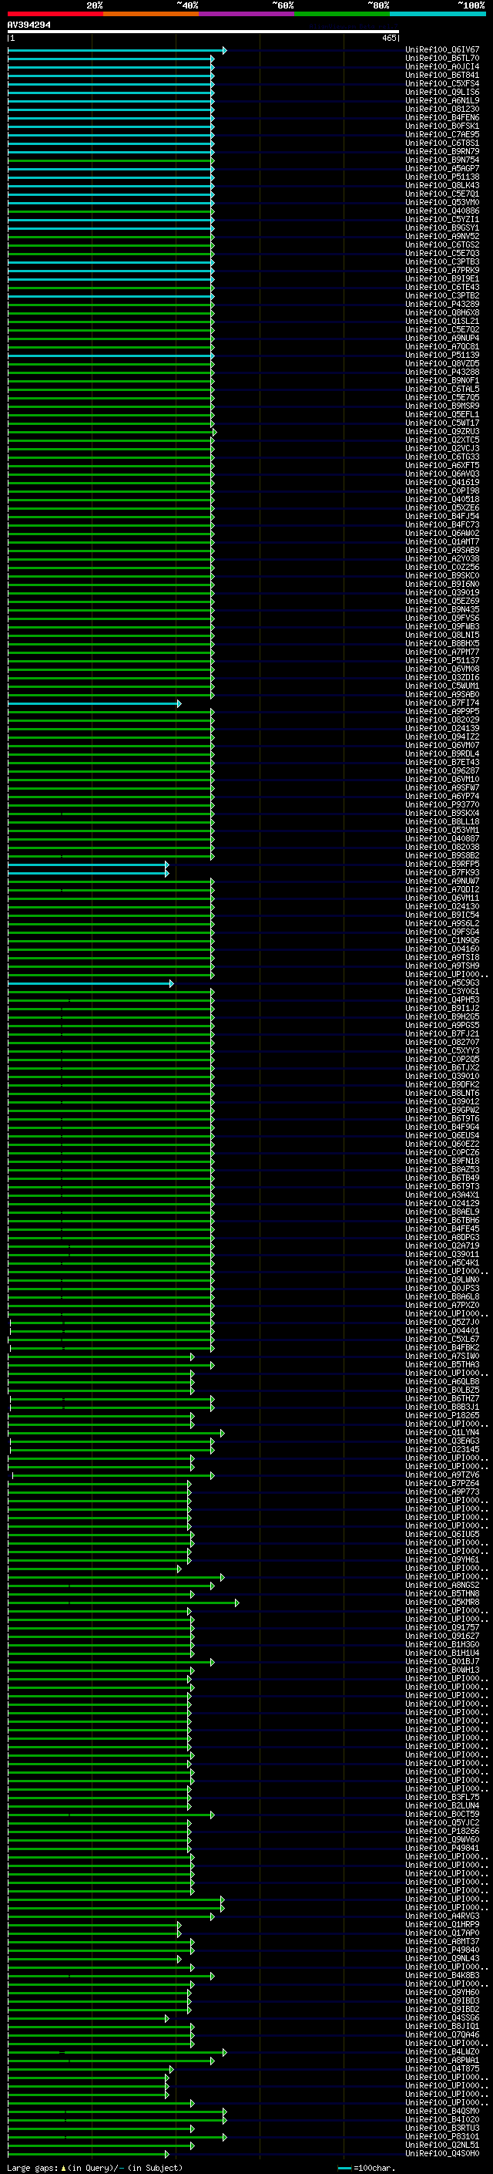Click the yellow Large gaps triangle icon

tap(63, 2167)
